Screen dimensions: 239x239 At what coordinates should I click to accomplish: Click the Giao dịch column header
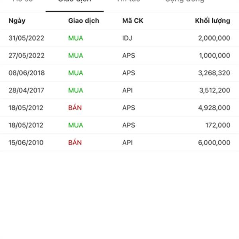pyautogui.click(x=84, y=21)
